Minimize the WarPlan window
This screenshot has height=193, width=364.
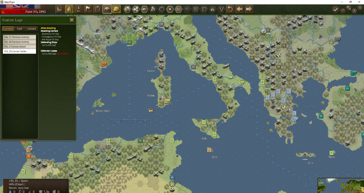(343, 2)
